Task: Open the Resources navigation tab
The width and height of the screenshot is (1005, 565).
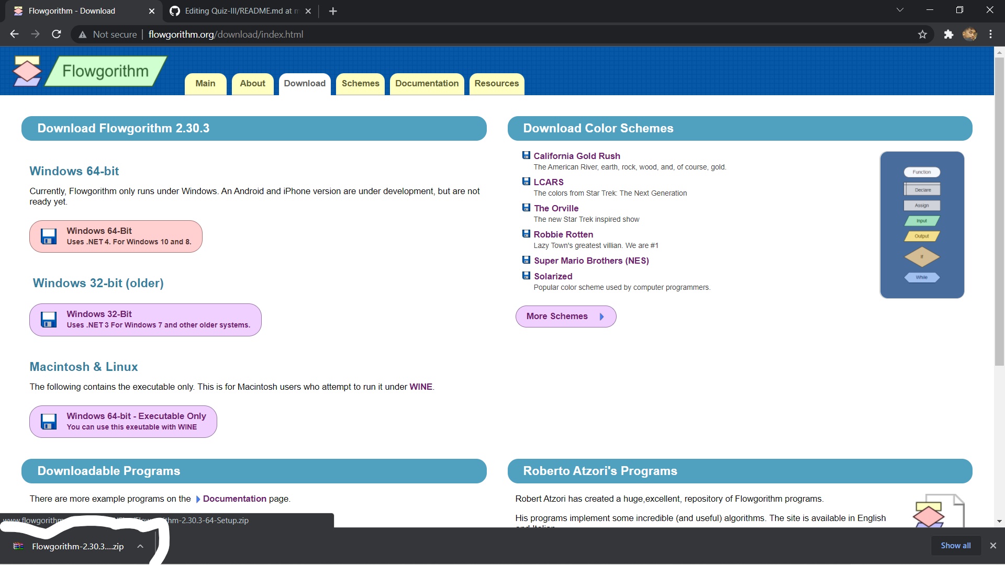Action: click(x=497, y=84)
